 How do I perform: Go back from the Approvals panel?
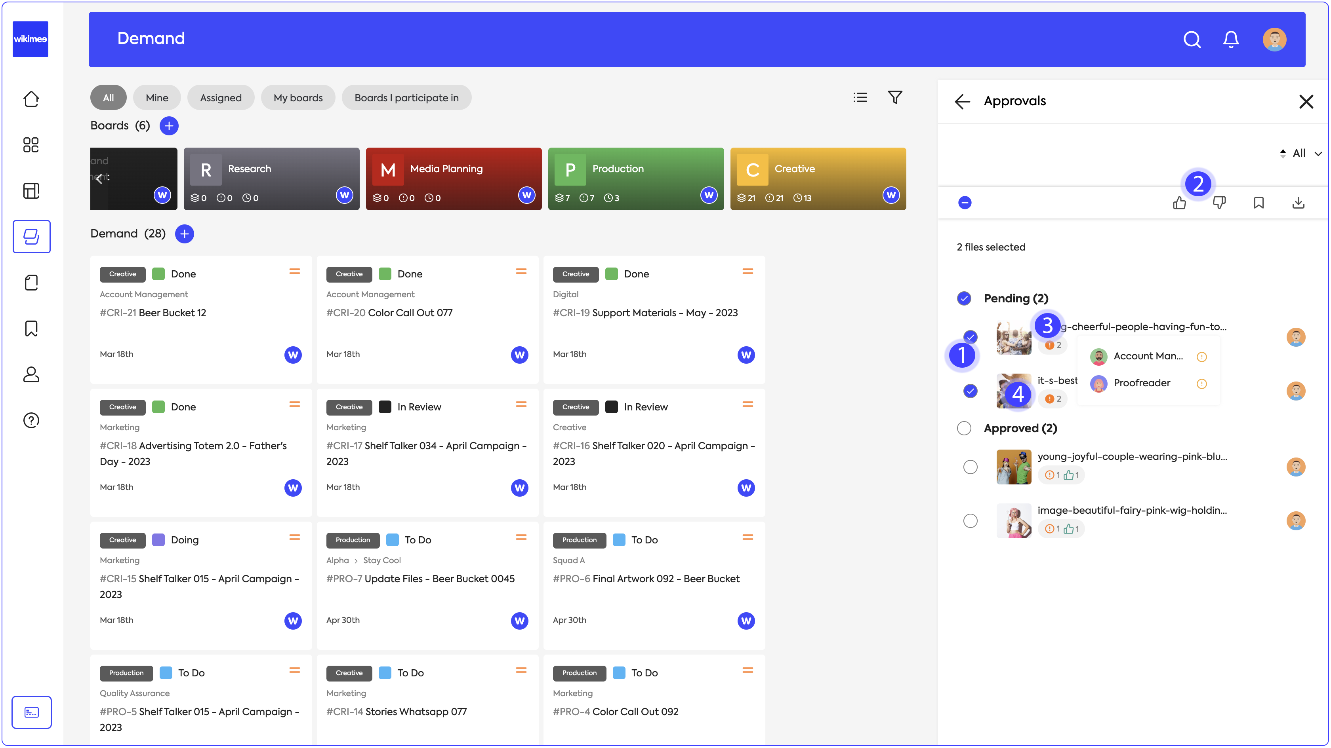click(x=962, y=101)
